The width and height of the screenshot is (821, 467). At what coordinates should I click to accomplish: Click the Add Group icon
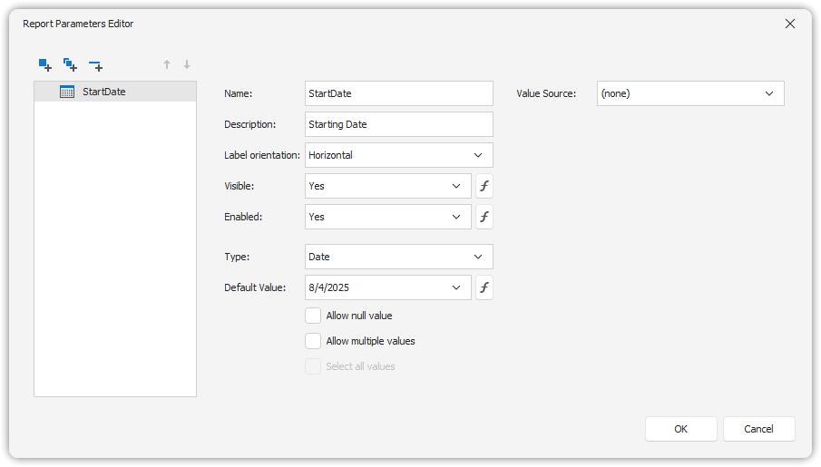pyautogui.click(x=70, y=64)
